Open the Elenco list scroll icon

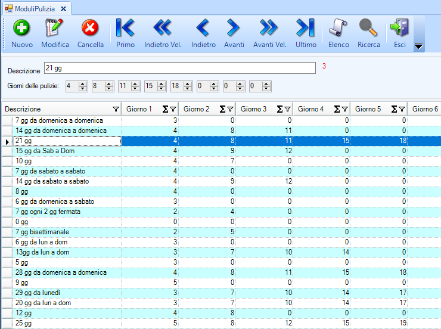click(338, 28)
